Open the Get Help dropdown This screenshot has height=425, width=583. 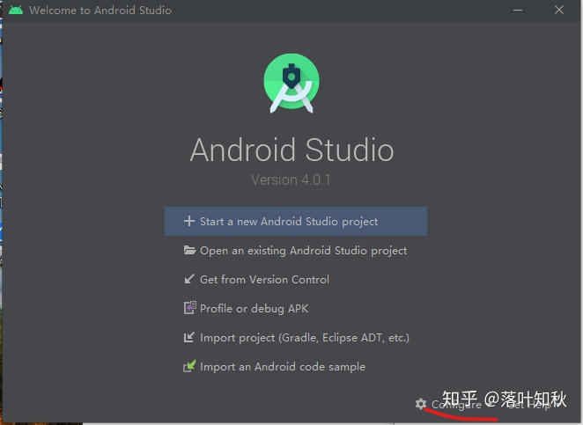click(534, 405)
